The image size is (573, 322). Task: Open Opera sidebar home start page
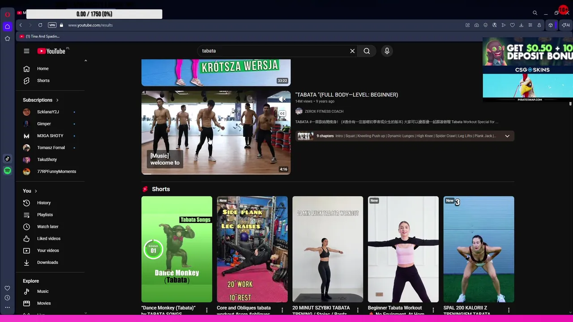click(7, 26)
